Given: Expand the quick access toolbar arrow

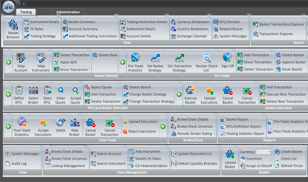Looking at the screenshot, I should click(x=24, y=4).
